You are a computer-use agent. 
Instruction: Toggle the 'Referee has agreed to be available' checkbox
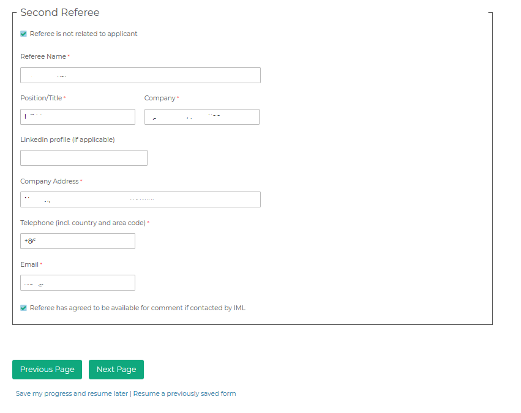pos(24,308)
